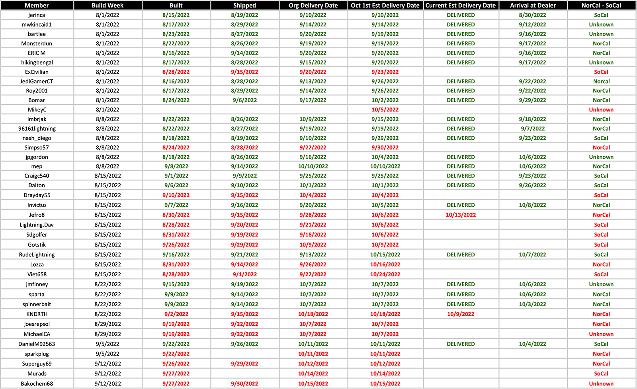This screenshot has height=389, width=637.
Task: Select Viet658's Oct 1st estimate 10/24/2022
Action: (385, 274)
